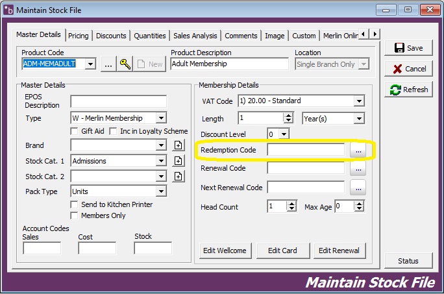444x294 pixels.
Task: Refresh the stock file
Action: coord(408,90)
